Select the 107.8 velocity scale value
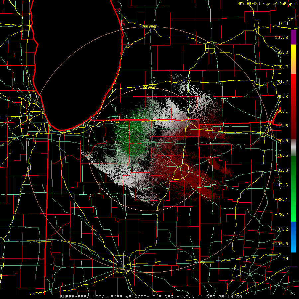299x299 pixels. coord(281,37)
